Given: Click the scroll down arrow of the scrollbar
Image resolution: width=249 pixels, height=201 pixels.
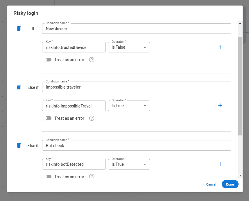Looking at the screenshot, I should pos(240,175).
